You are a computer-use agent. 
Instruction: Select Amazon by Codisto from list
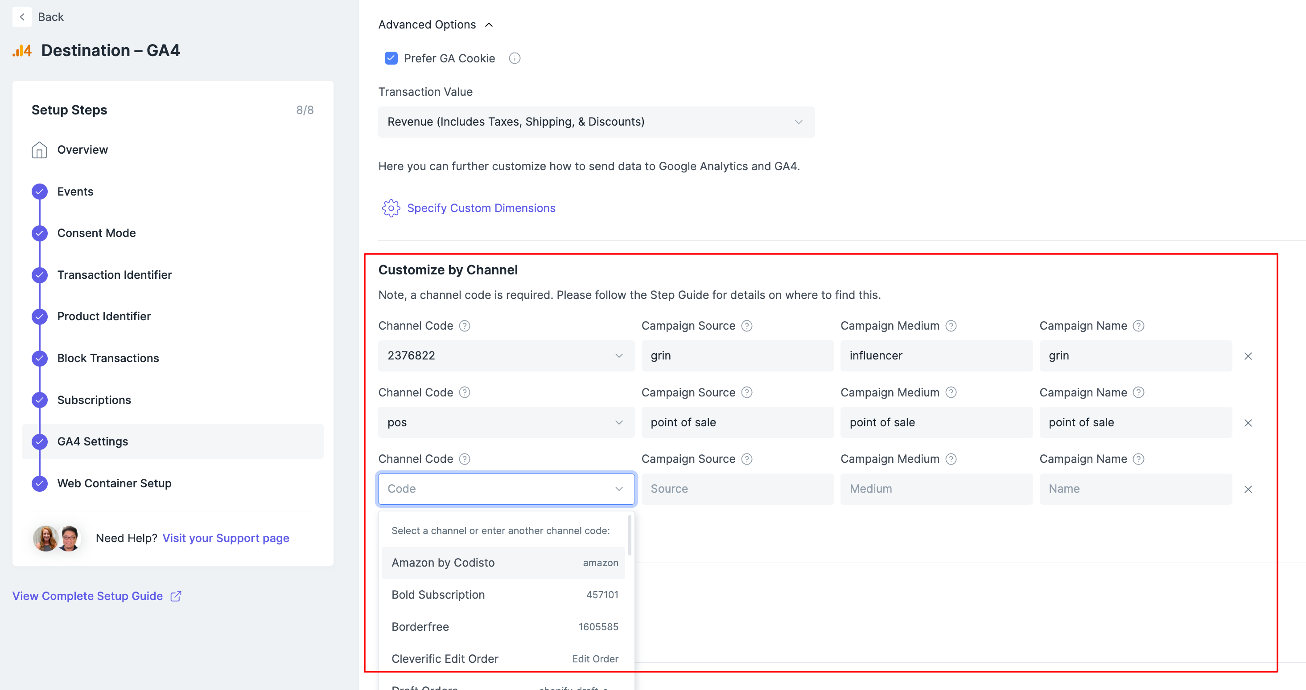[x=503, y=563]
